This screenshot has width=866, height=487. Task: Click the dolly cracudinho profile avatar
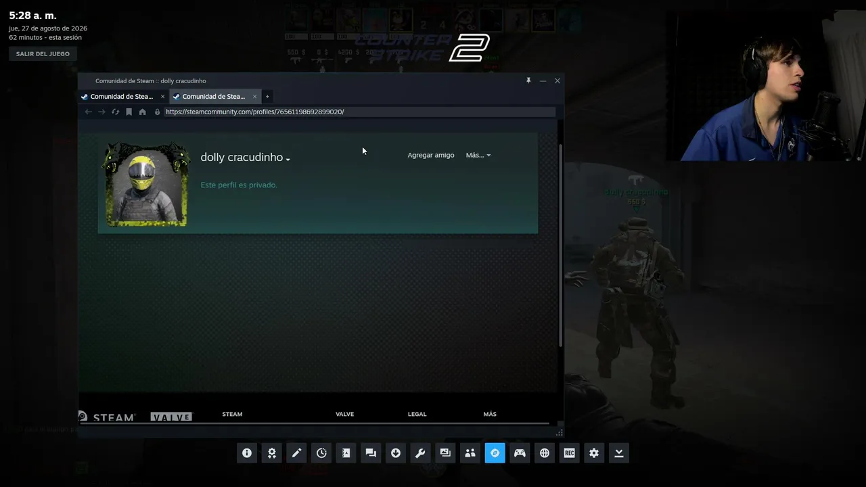pyautogui.click(x=145, y=184)
